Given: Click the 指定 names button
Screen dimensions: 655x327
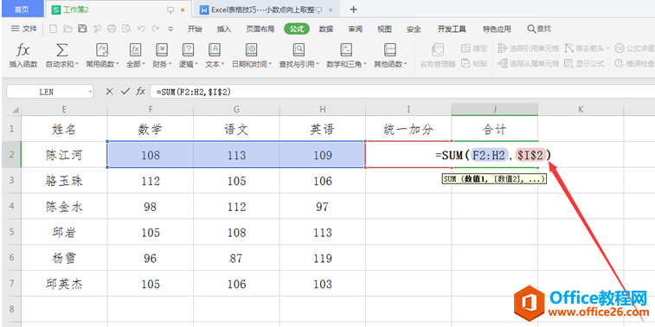Looking at the screenshot, I should coord(474,48).
